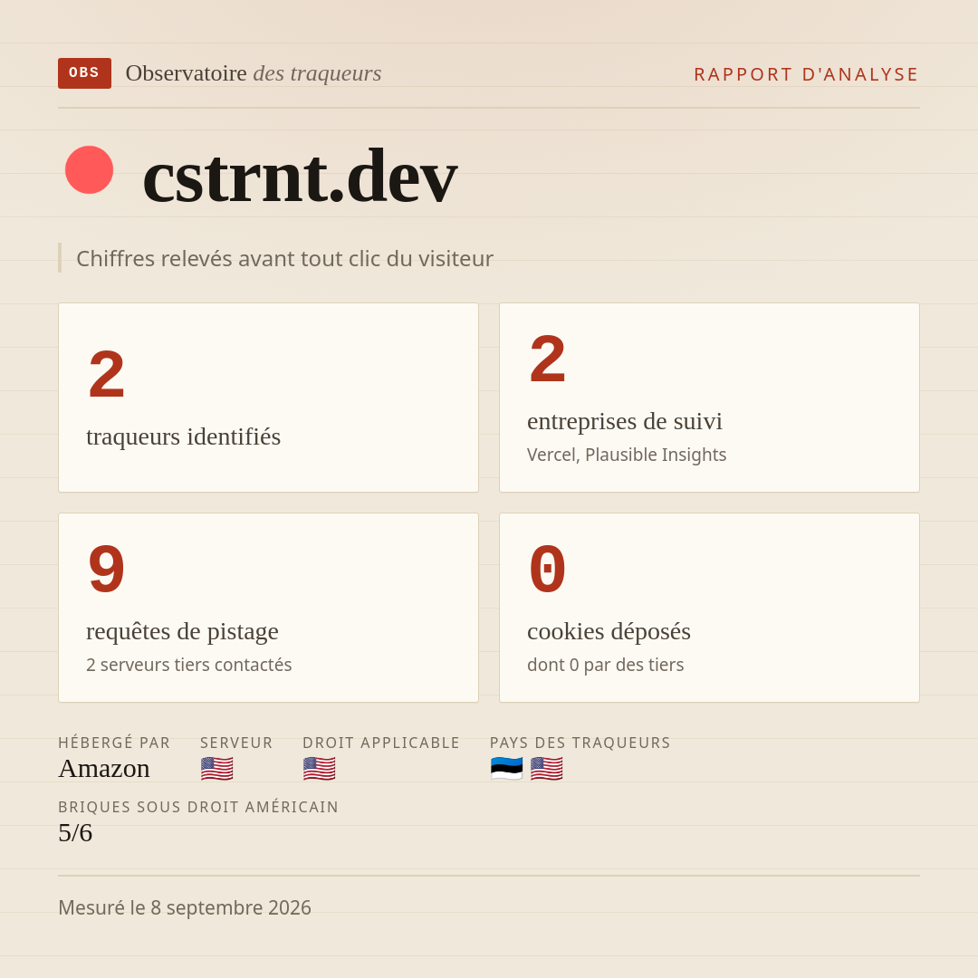
Task: Click the HÉBERGÉ PAR label
Action: click(x=114, y=743)
